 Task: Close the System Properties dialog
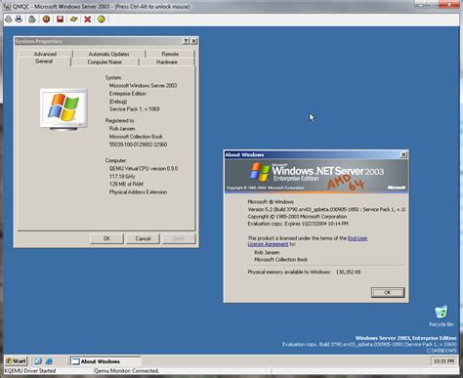coord(194,41)
